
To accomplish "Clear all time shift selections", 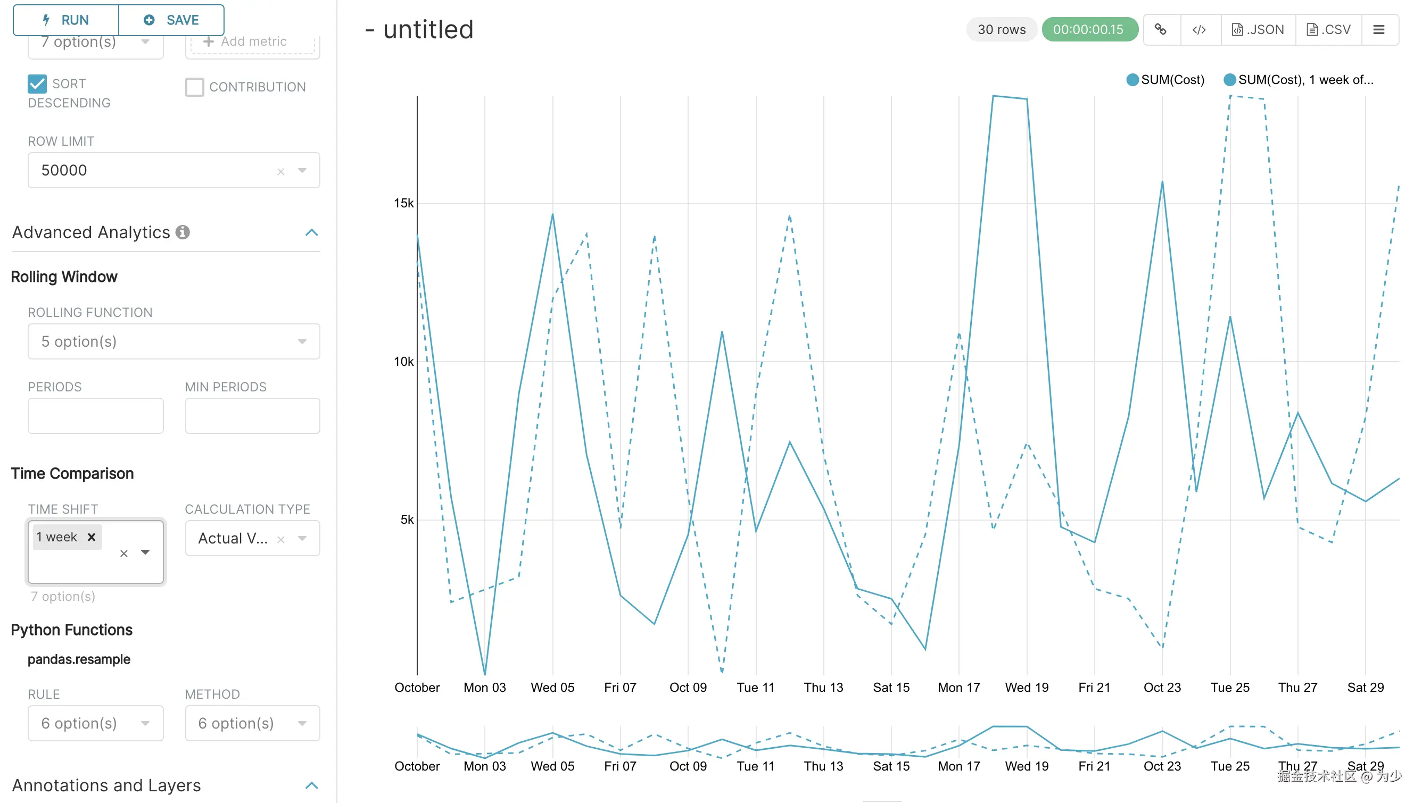I will pyautogui.click(x=123, y=553).
